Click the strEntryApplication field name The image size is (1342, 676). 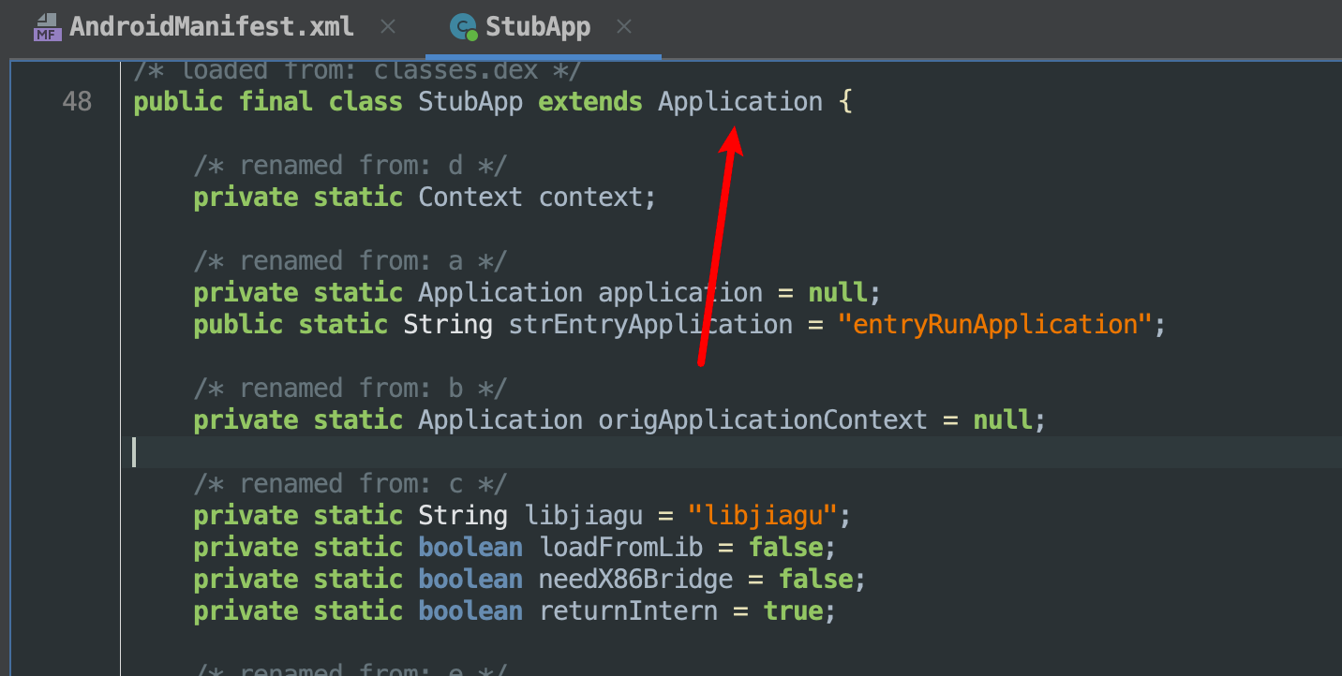pos(650,324)
